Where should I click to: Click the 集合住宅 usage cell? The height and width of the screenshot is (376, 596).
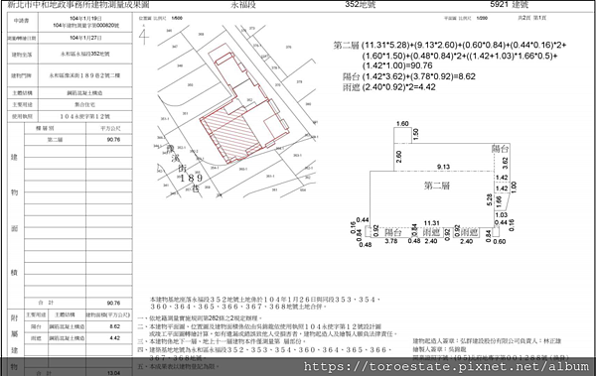pos(84,104)
